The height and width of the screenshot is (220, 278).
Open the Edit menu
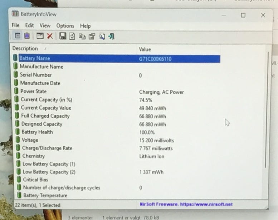click(29, 25)
